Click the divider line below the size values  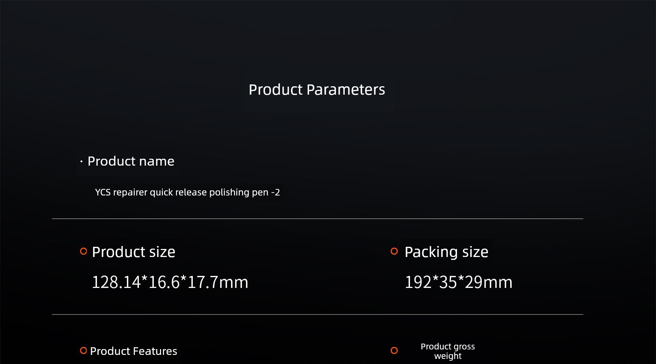317,314
